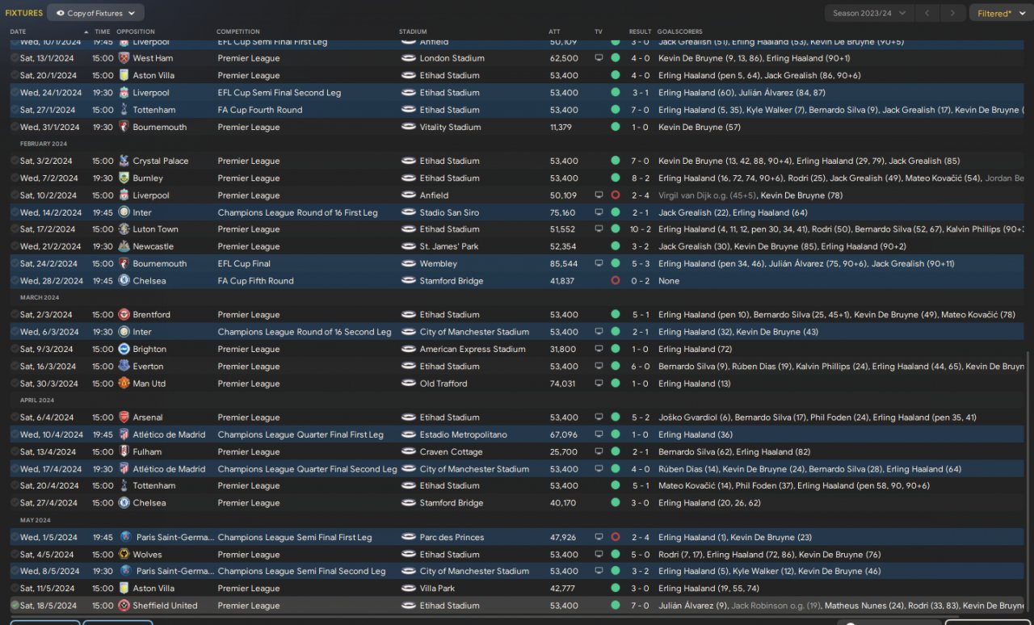Image resolution: width=1034 pixels, height=625 pixels.
Task: Click the TV icon on the EFL Cup Final row
Action: 599,263
